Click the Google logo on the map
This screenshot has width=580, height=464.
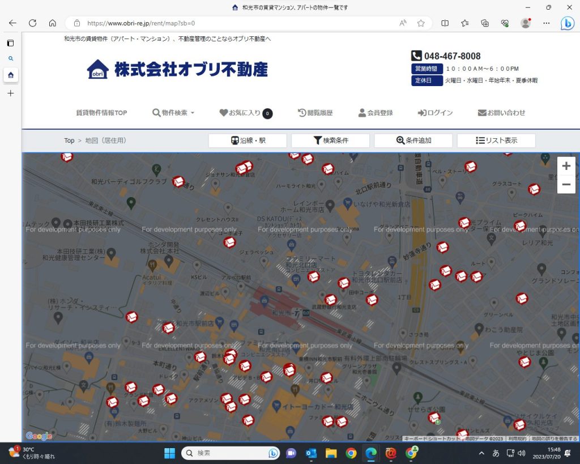click(x=39, y=436)
